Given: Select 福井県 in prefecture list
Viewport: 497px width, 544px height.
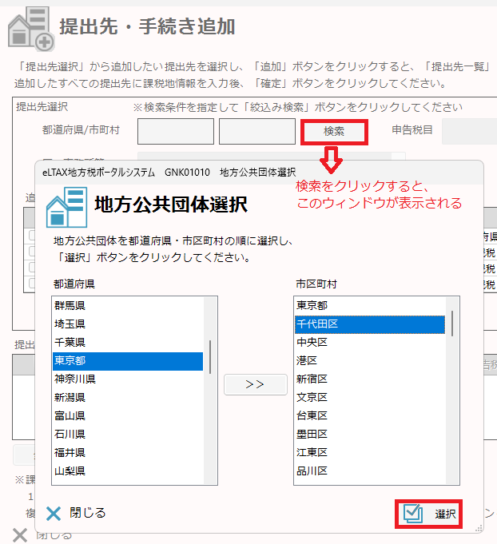Looking at the screenshot, I should click(x=128, y=453).
